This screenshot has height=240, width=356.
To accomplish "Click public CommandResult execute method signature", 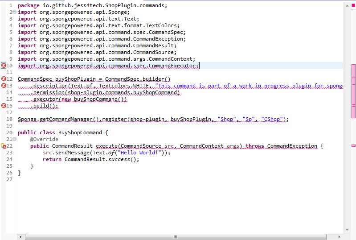I will (176, 146).
